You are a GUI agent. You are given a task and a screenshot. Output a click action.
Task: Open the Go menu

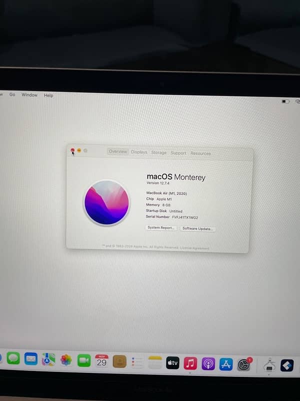(12, 94)
